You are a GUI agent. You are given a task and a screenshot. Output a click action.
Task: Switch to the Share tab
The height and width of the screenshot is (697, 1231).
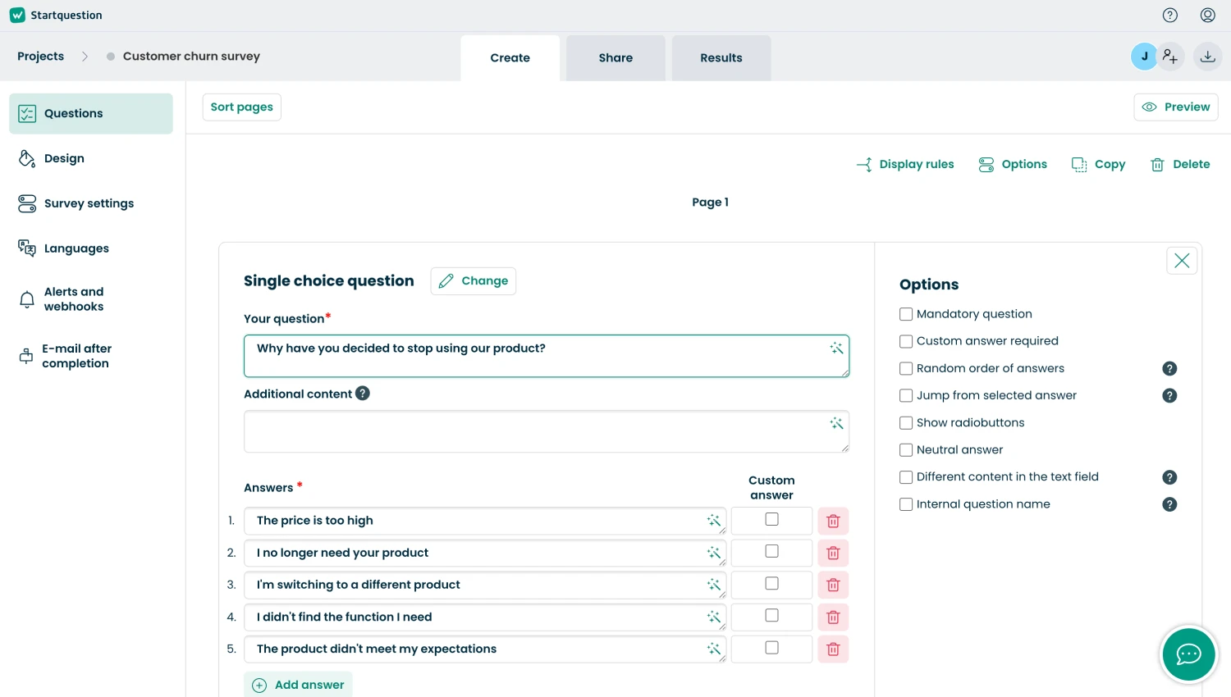pyautogui.click(x=615, y=58)
